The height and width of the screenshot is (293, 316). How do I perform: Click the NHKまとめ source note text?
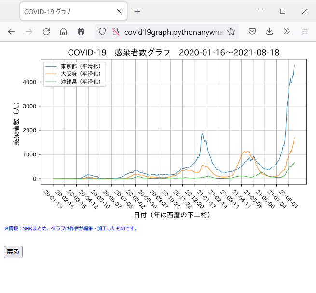(x=70, y=228)
